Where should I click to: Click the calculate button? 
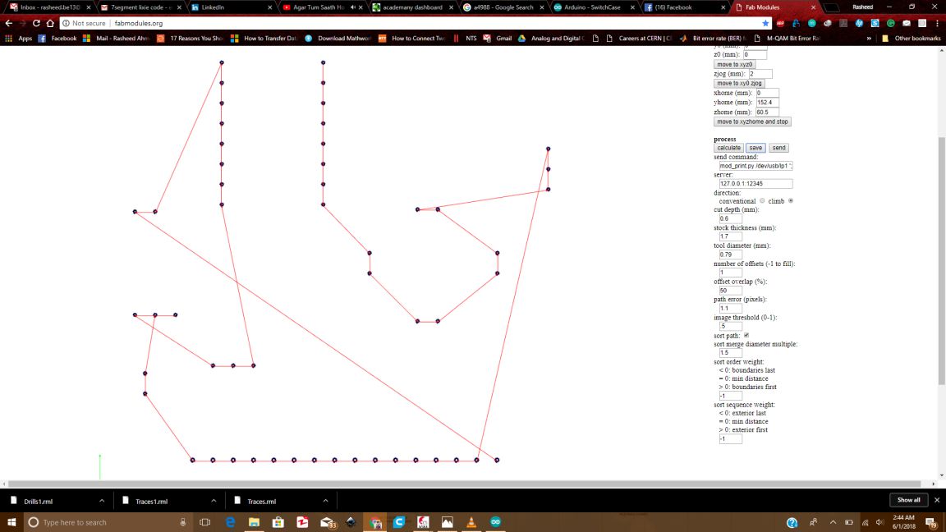tap(728, 148)
